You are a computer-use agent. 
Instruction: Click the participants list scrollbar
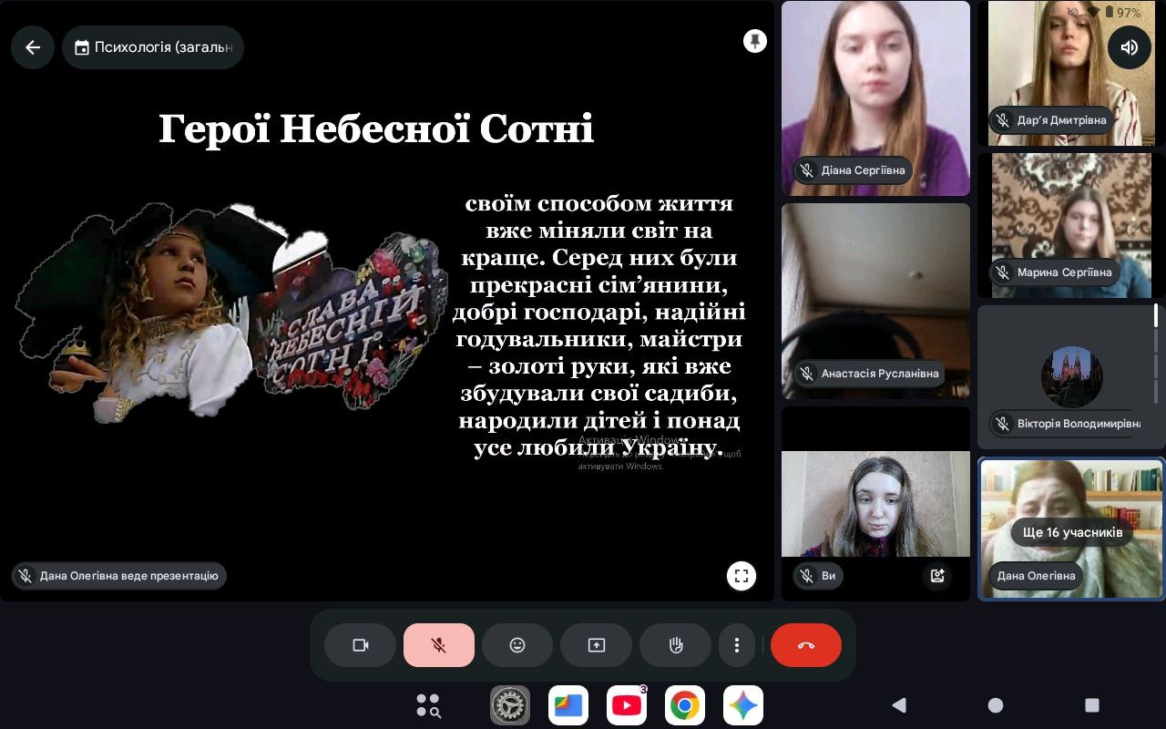[x=1156, y=355]
